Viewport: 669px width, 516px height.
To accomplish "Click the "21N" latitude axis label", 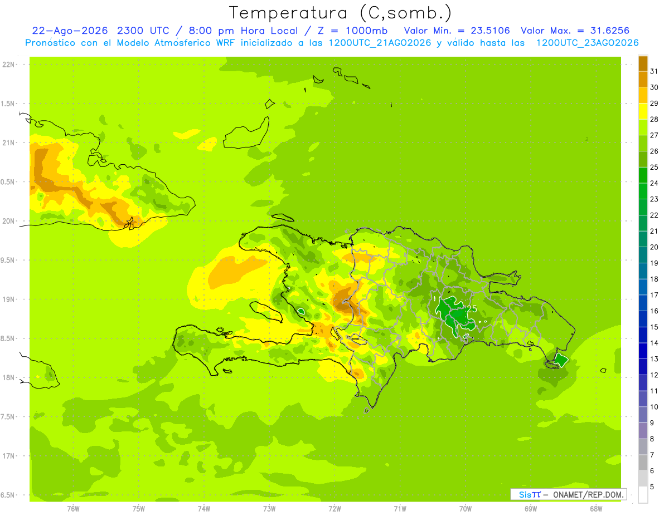I will click(x=9, y=142).
